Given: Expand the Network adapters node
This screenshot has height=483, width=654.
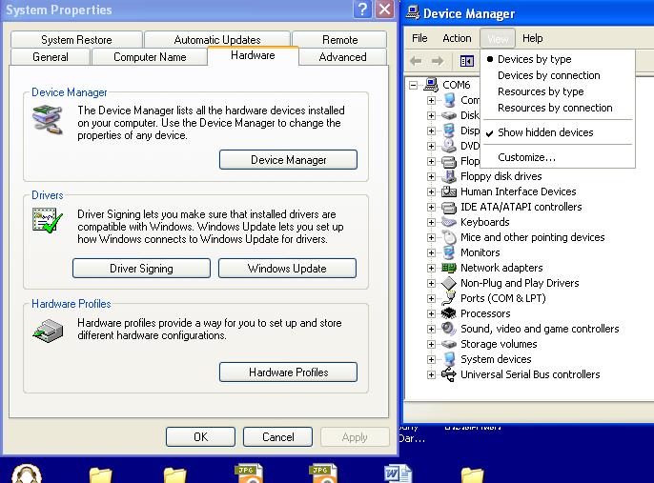Looking at the screenshot, I should (x=431, y=269).
